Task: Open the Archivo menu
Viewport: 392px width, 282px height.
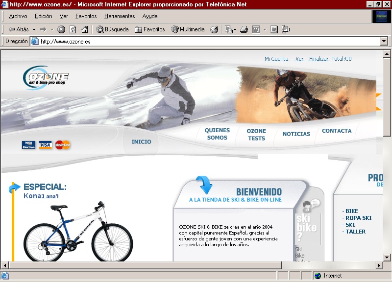Action: click(x=18, y=16)
